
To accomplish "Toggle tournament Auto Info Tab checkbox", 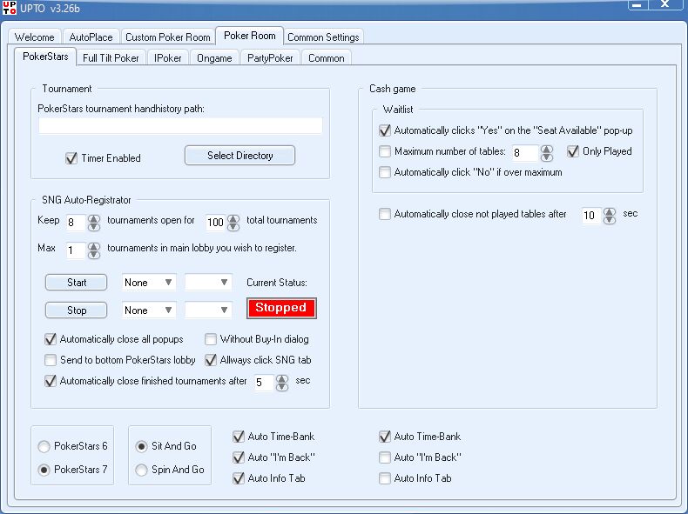I will coord(239,478).
